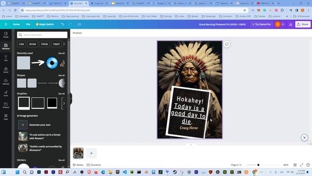The width and height of the screenshot is (312, 176).
Task: Open the Duration settings
Action: pyautogui.click(x=94, y=165)
